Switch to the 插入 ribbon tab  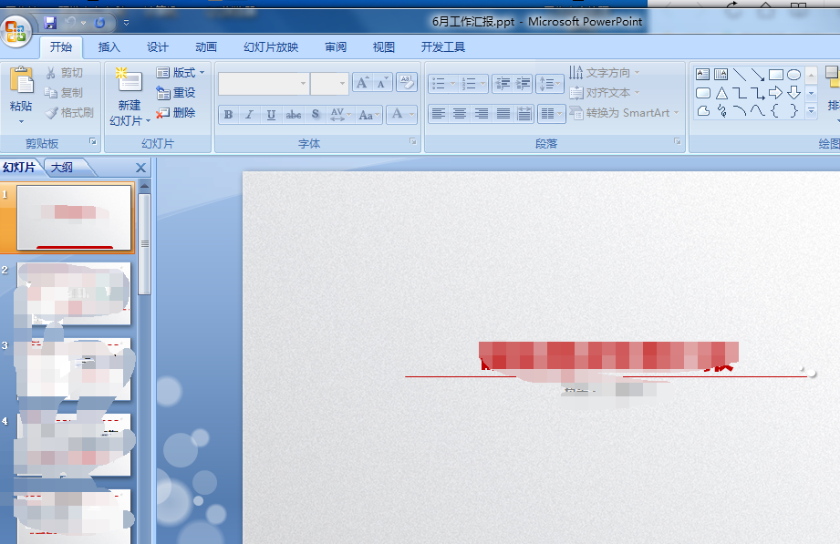coord(109,47)
